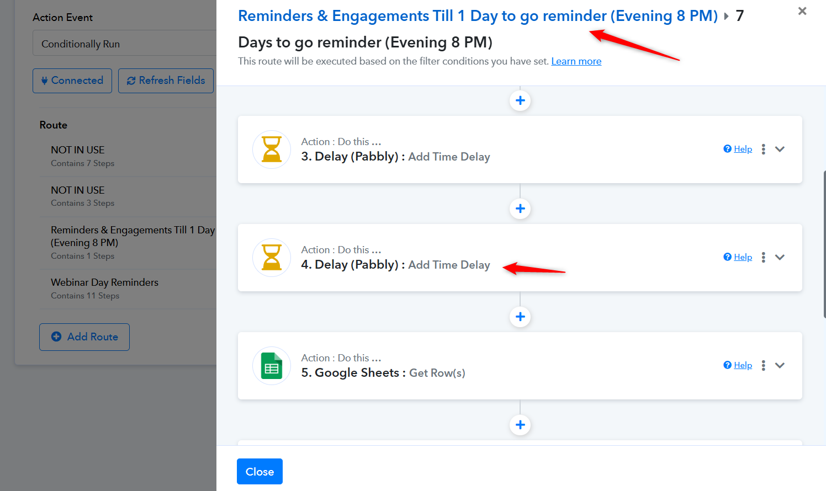Click the hourglass icon of step 4 Delay
The image size is (826, 491).
[x=271, y=258]
